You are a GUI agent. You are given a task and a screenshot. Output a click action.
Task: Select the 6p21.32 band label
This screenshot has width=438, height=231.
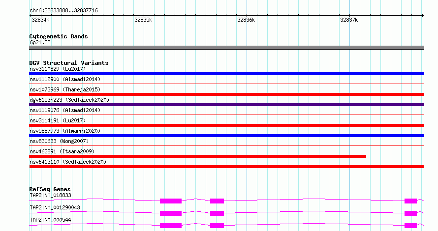coord(40,42)
